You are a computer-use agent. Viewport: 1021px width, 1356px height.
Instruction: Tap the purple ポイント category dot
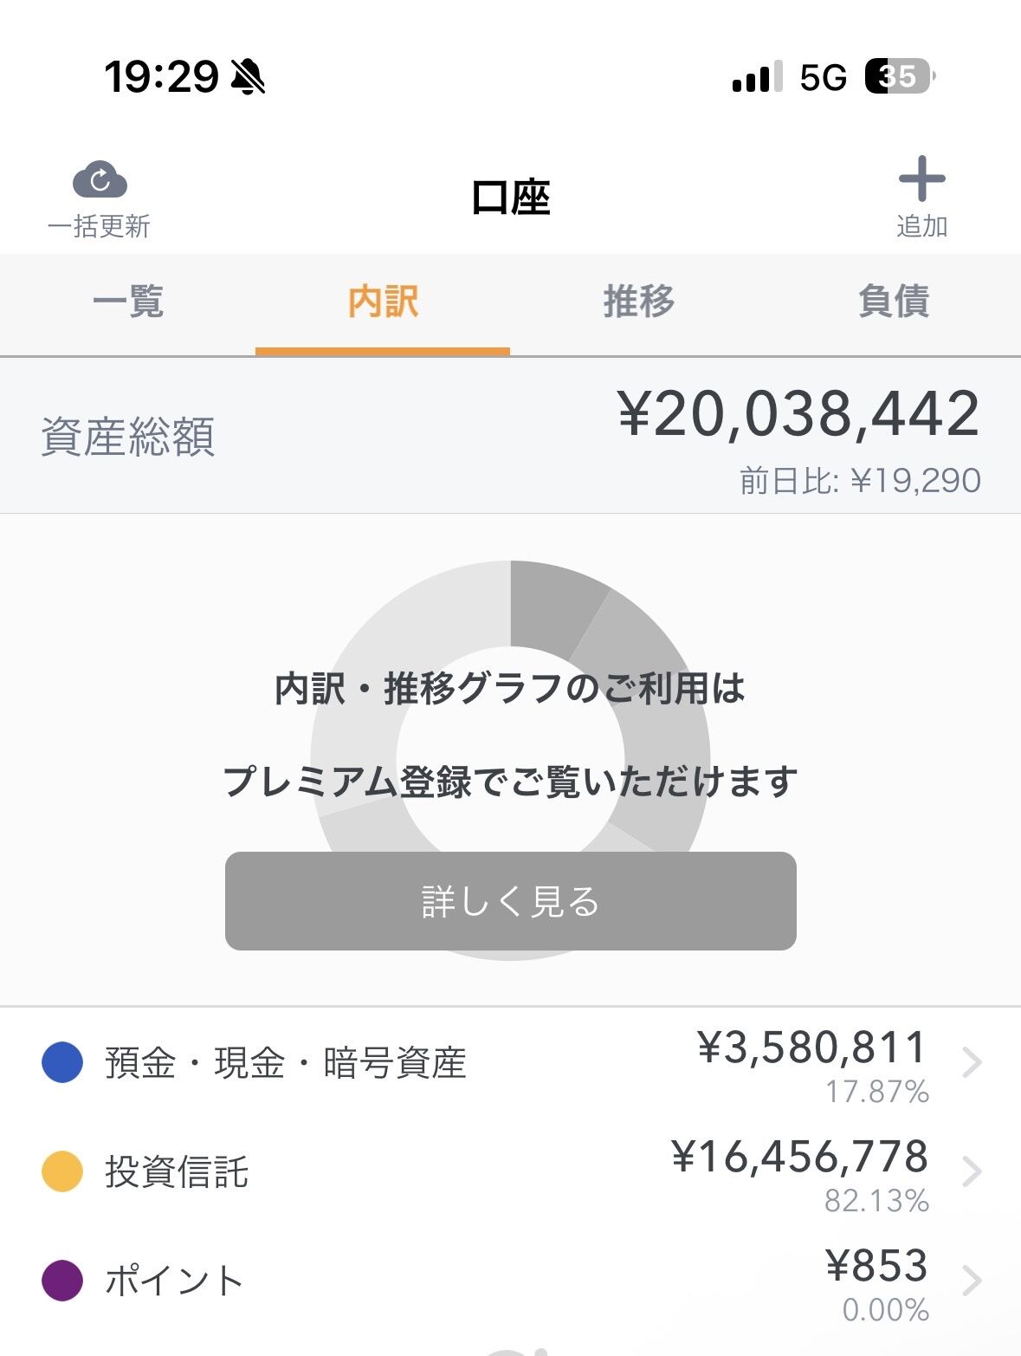[x=62, y=1281]
